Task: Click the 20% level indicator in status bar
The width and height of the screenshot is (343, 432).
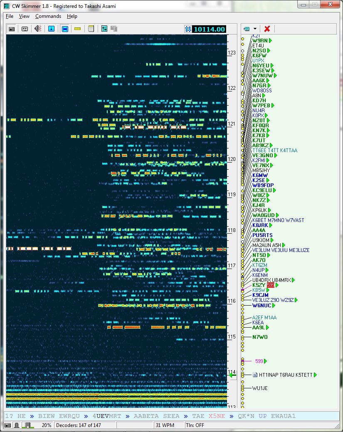Action: pyautogui.click(x=47, y=425)
